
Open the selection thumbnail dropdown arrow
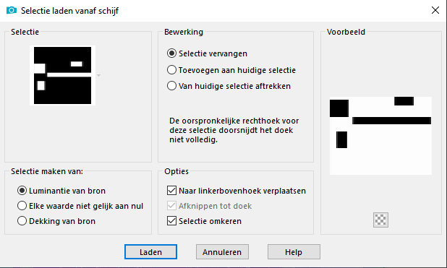click(x=98, y=75)
